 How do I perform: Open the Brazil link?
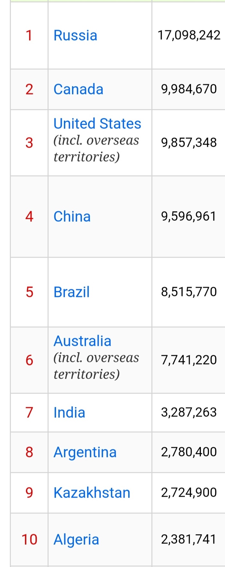click(x=71, y=292)
